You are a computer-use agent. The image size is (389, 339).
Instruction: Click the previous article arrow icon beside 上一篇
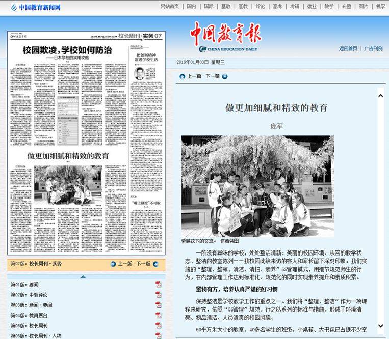182,76
